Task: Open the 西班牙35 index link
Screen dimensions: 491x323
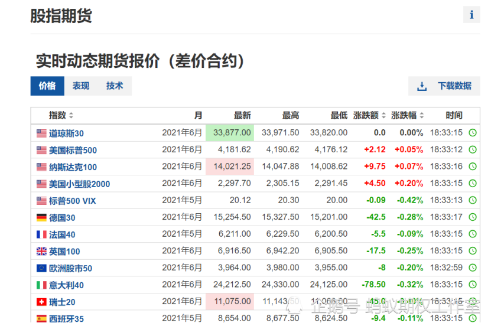Action: (x=66, y=319)
